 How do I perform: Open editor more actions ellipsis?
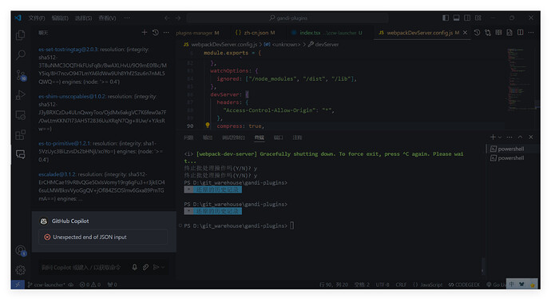tap(531, 32)
